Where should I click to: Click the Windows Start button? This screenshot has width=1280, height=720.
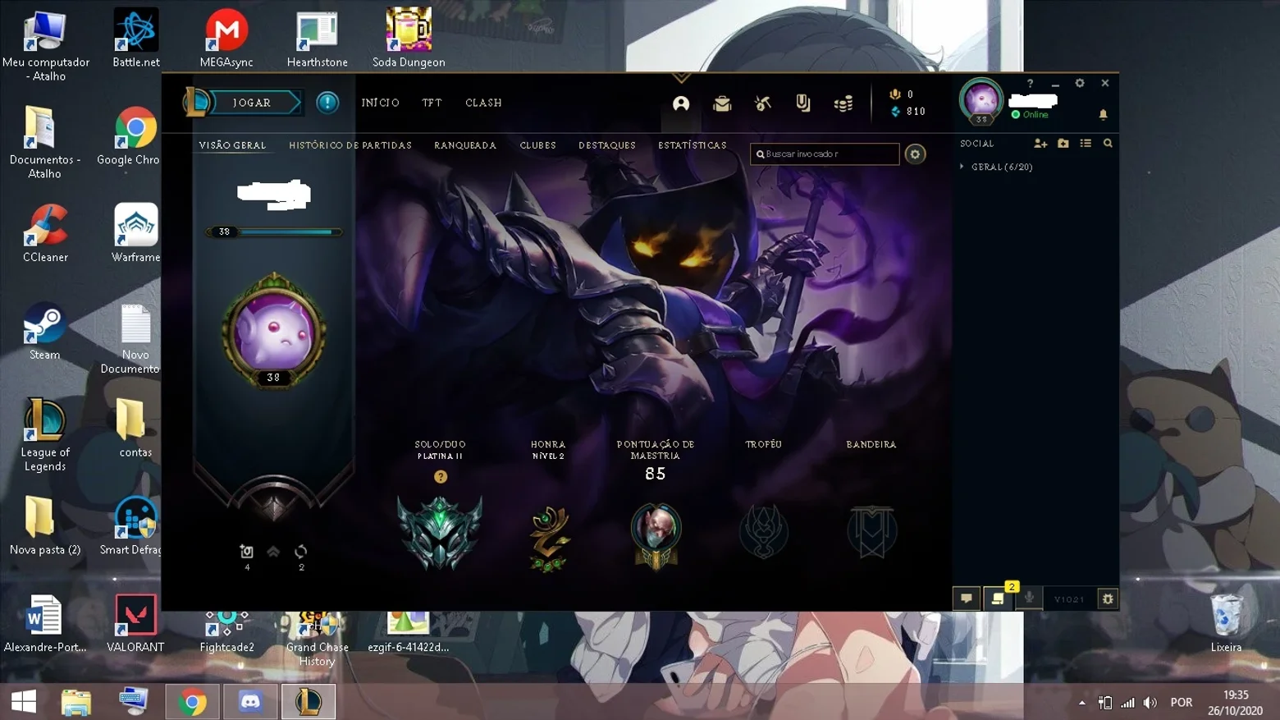pos(24,702)
